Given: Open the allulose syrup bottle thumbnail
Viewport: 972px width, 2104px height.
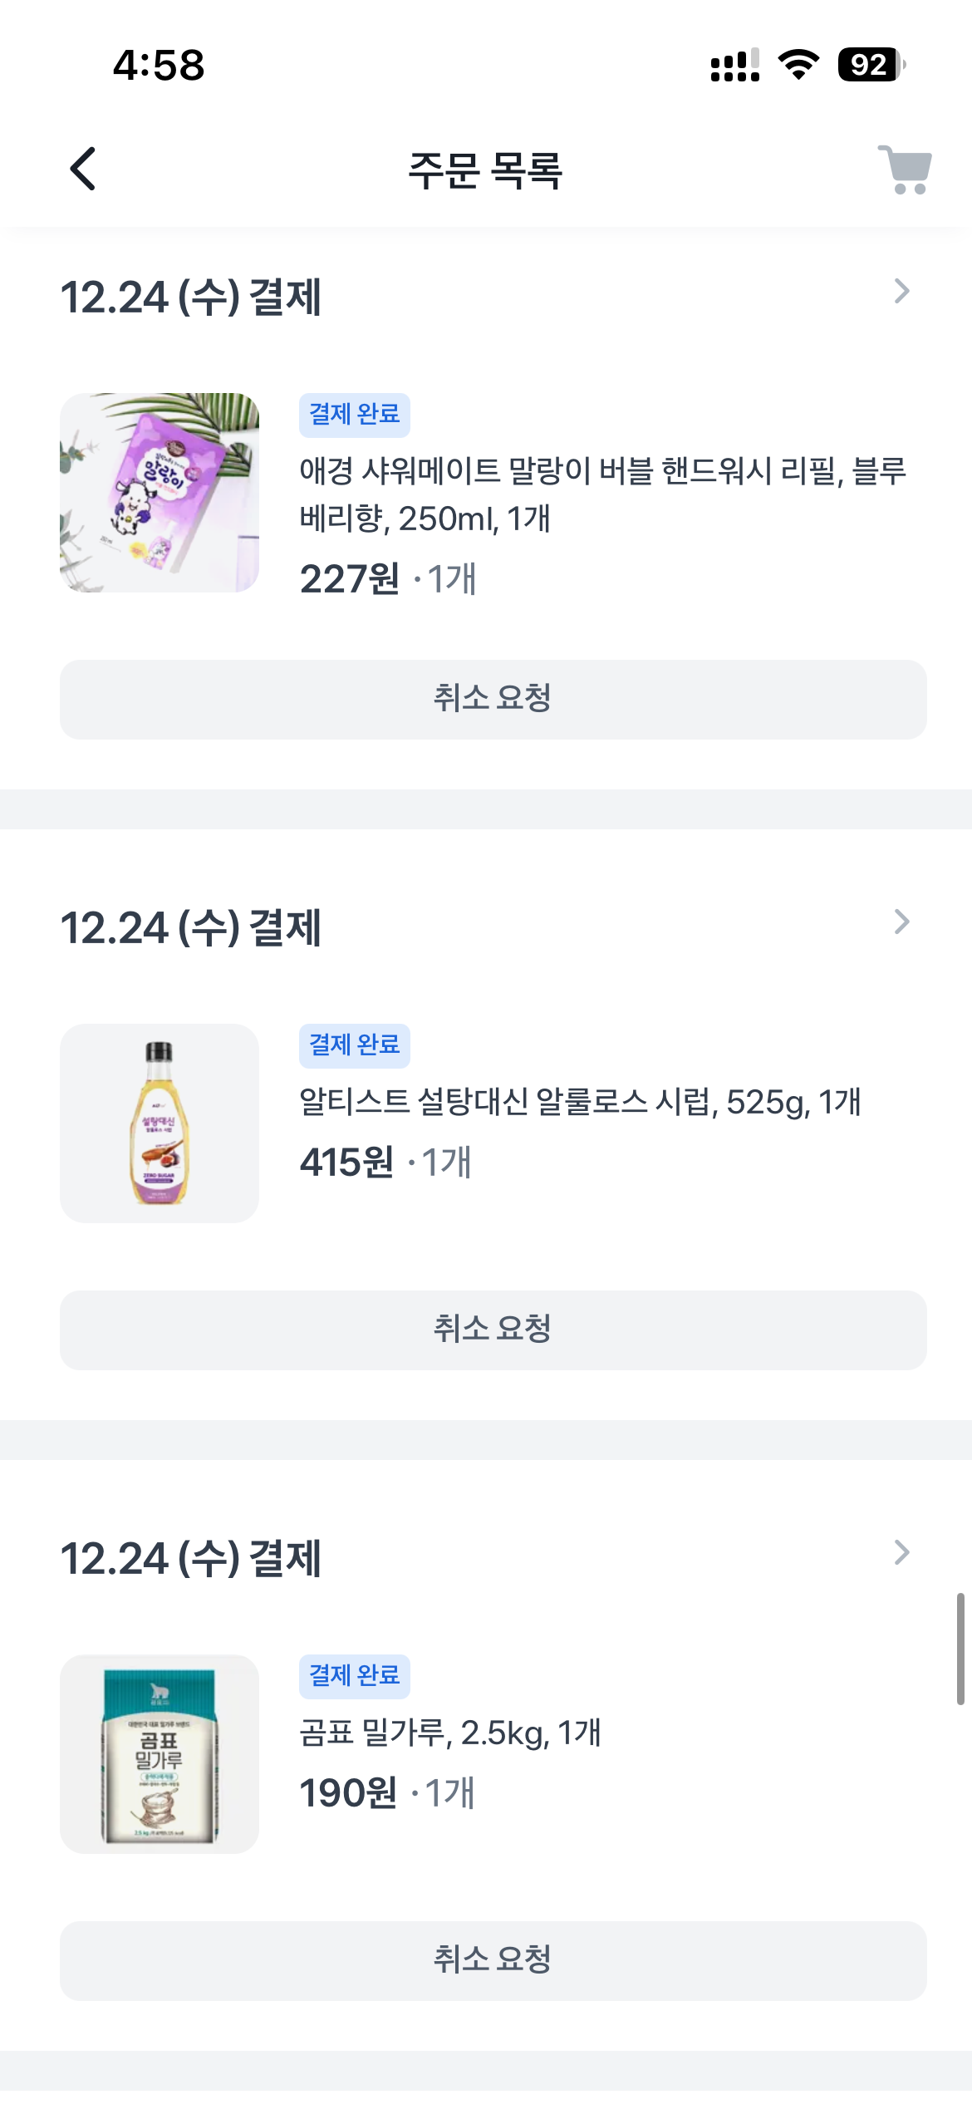Looking at the screenshot, I should [160, 1123].
